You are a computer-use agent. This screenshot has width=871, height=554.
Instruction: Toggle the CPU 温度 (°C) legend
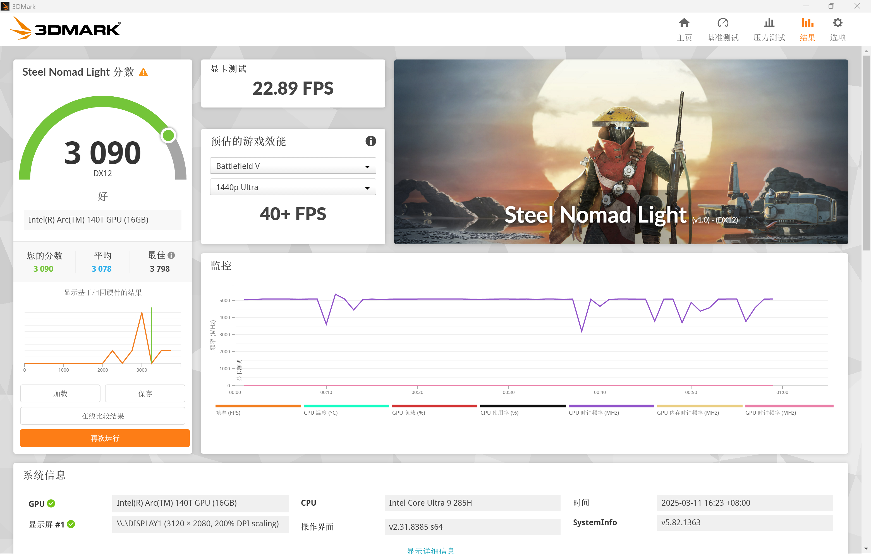(346, 410)
